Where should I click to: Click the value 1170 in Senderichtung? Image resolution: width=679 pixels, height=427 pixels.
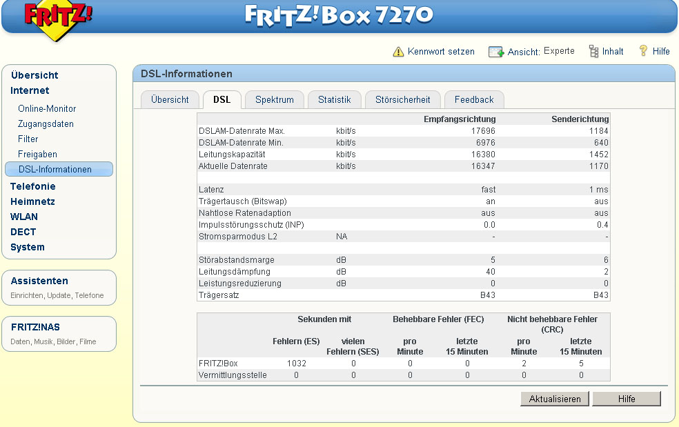tap(598, 166)
